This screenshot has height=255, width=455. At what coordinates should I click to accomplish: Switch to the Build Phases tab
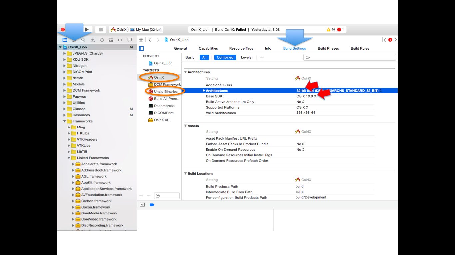click(x=328, y=48)
